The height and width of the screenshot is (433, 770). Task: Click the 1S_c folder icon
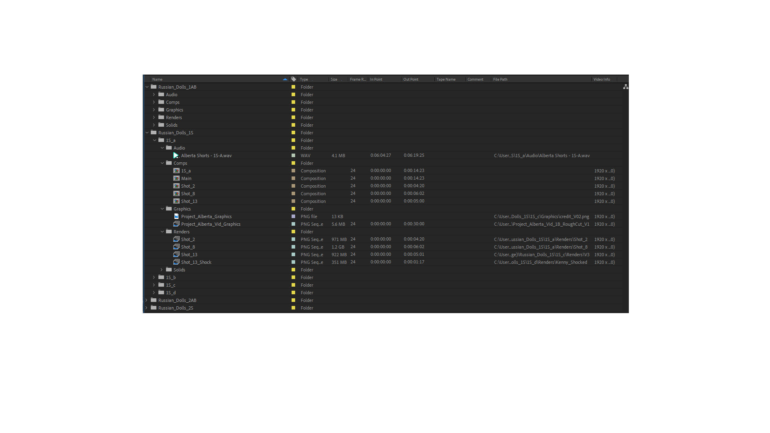pyautogui.click(x=161, y=285)
